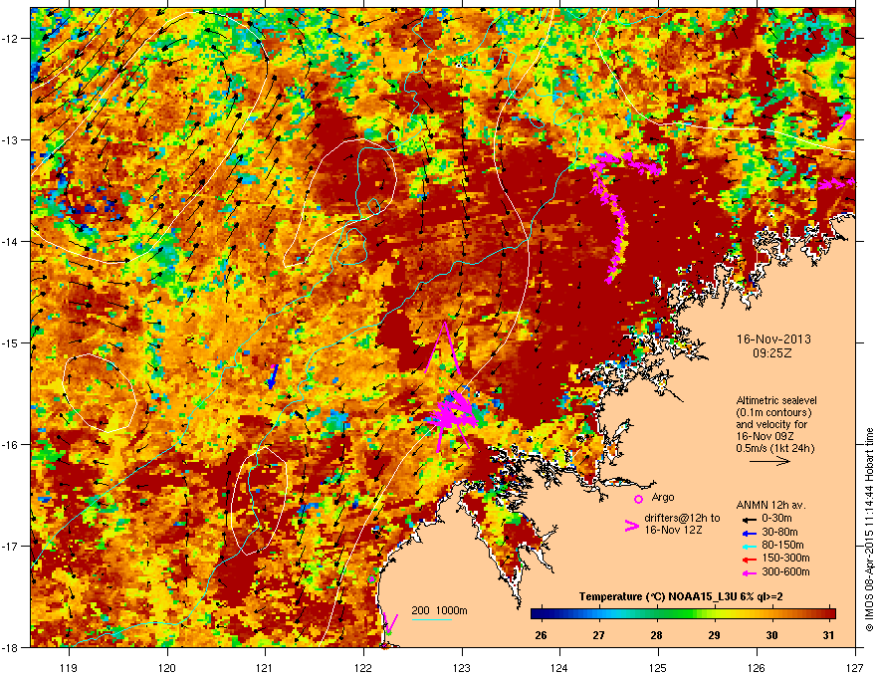The height and width of the screenshot is (677, 876).
Task: Click the black 0-30m legend arrow
Action: coord(748,519)
